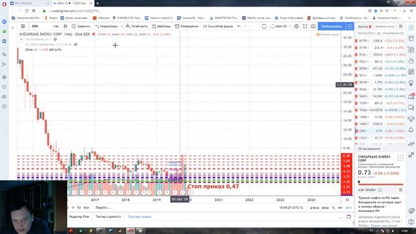The width and height of the screenshot is (416, 234).
Task: Enter fullscreen chart mode
Action: (305, 26)
